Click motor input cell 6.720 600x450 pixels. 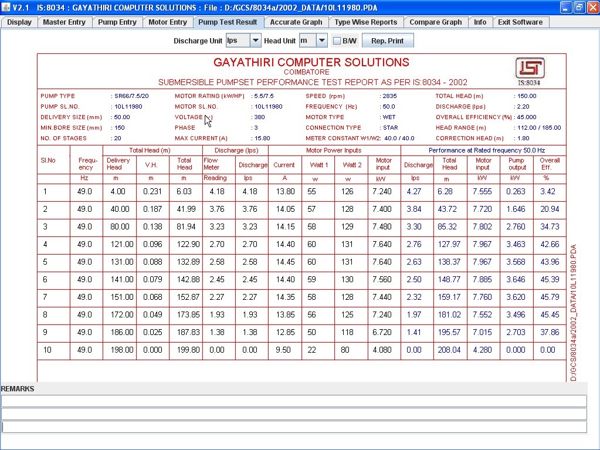pyautogui.click(x=382, y=332)
